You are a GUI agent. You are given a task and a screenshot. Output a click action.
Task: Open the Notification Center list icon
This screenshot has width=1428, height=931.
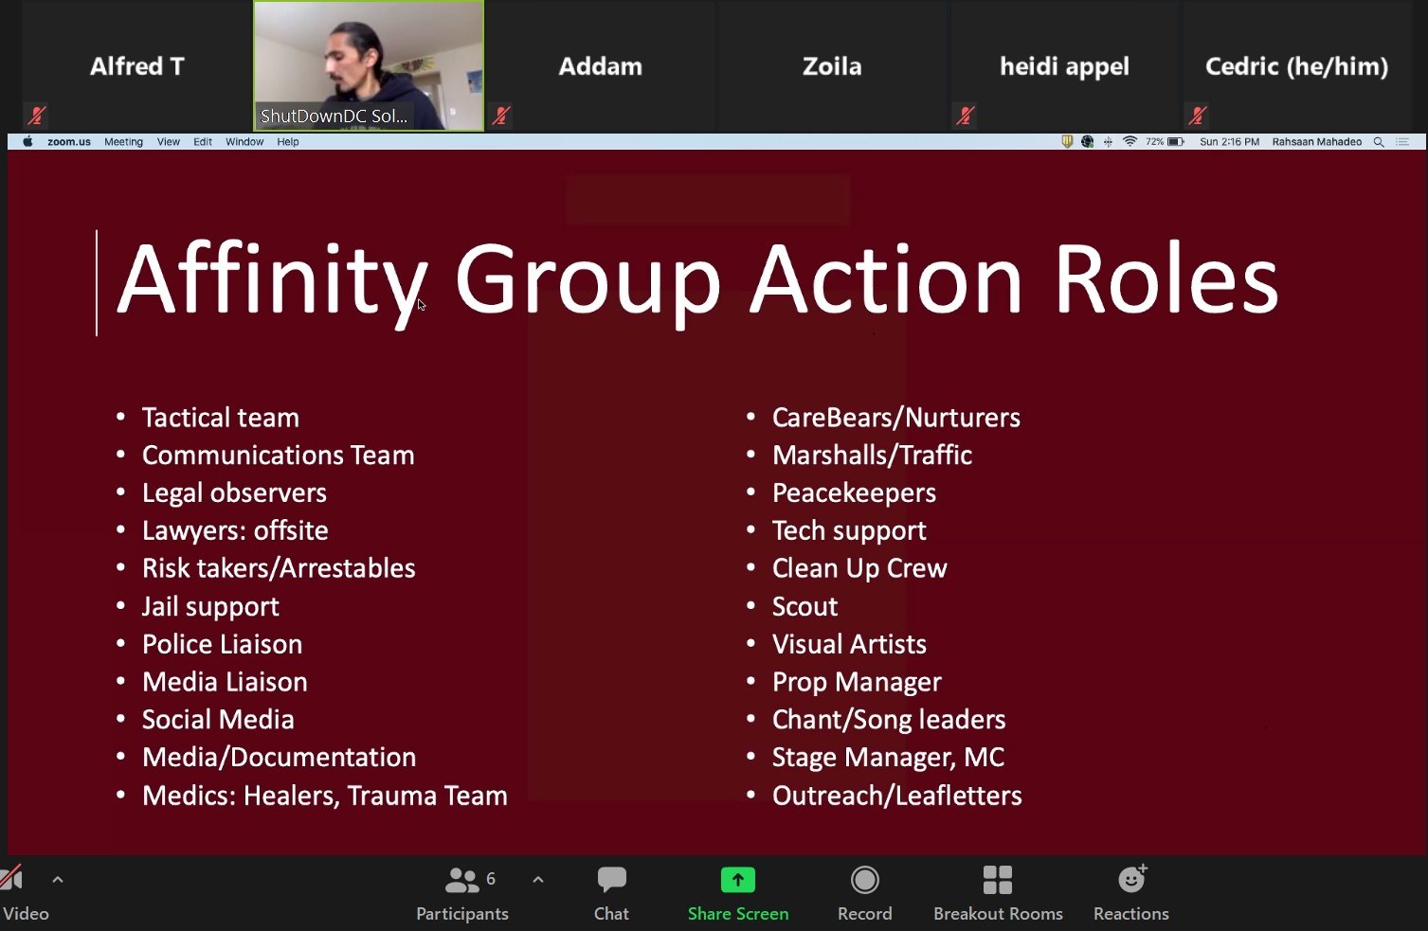[x=1403, y=142]
